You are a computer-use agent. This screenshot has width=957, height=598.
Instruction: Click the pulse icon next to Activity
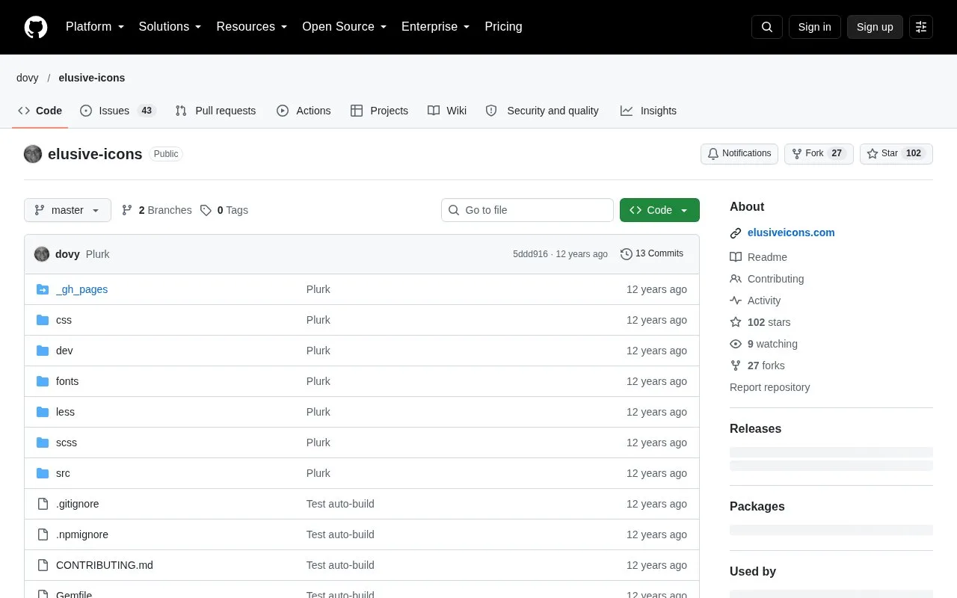pyautogui.click(x=736, y=300)
